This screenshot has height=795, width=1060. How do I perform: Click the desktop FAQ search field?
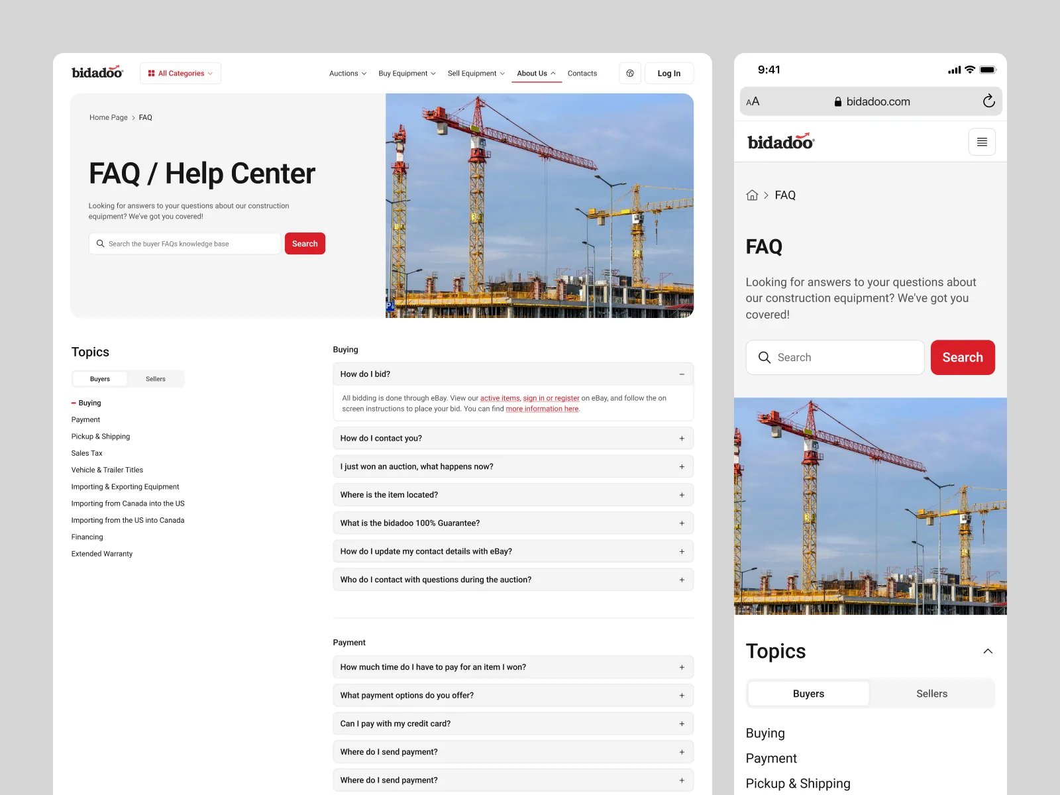[185, 244]
